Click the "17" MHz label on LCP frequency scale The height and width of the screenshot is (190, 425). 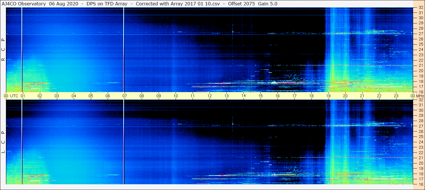(x=420, y=179)
